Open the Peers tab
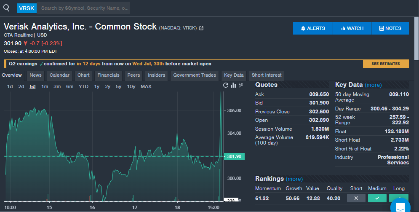 click(x=133, y=75)
